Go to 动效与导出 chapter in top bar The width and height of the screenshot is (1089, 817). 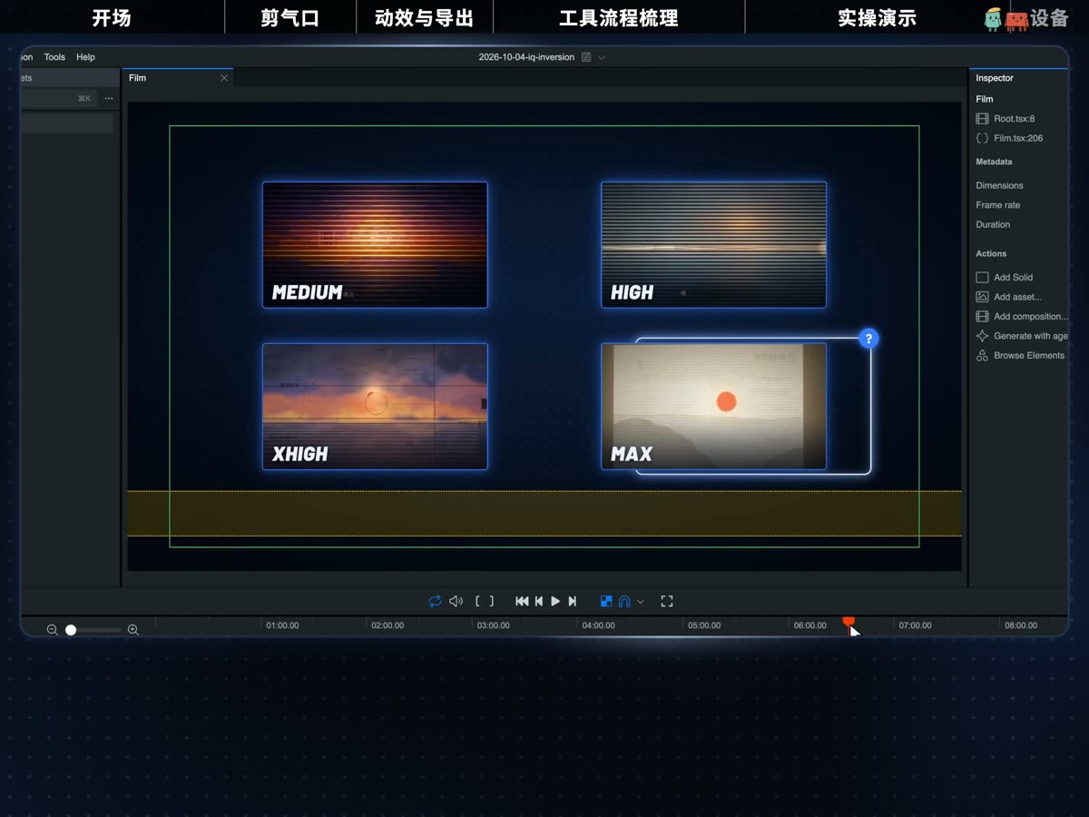424,18
